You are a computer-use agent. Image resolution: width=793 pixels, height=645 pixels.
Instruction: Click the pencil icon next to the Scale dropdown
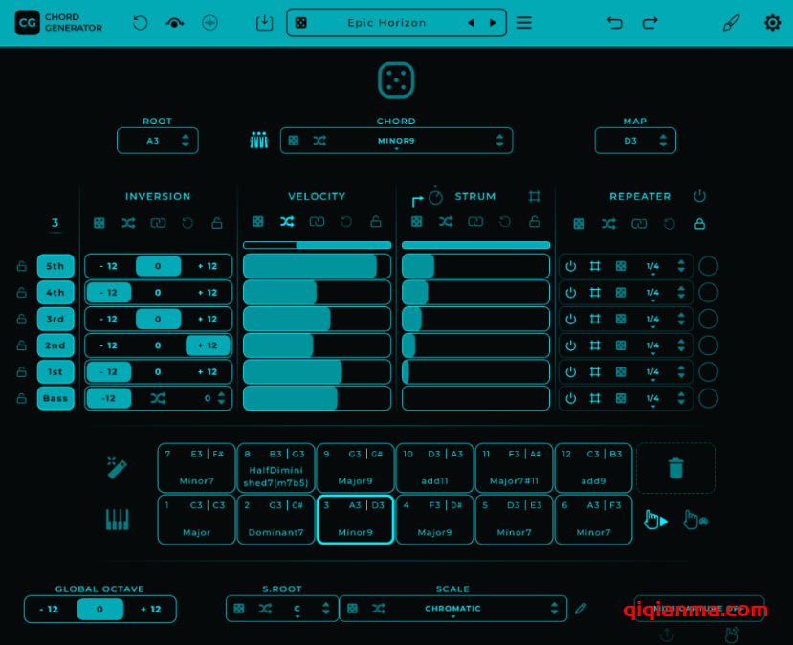click(582, 608)
